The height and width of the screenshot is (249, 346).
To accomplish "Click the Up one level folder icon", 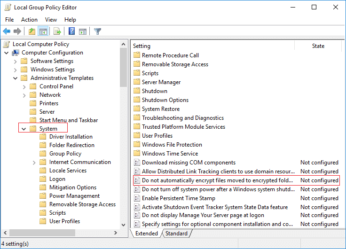I will [31, 31].
